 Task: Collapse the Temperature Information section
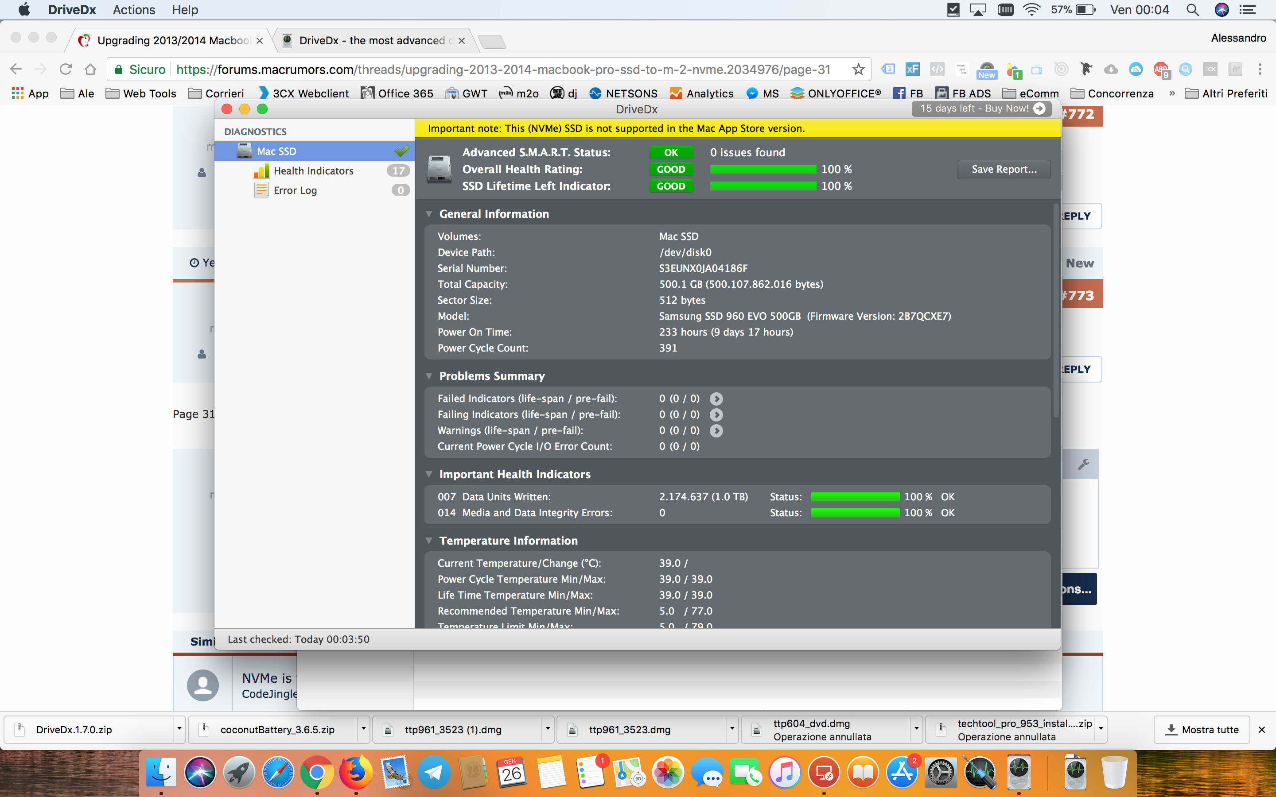pos(429,541)
